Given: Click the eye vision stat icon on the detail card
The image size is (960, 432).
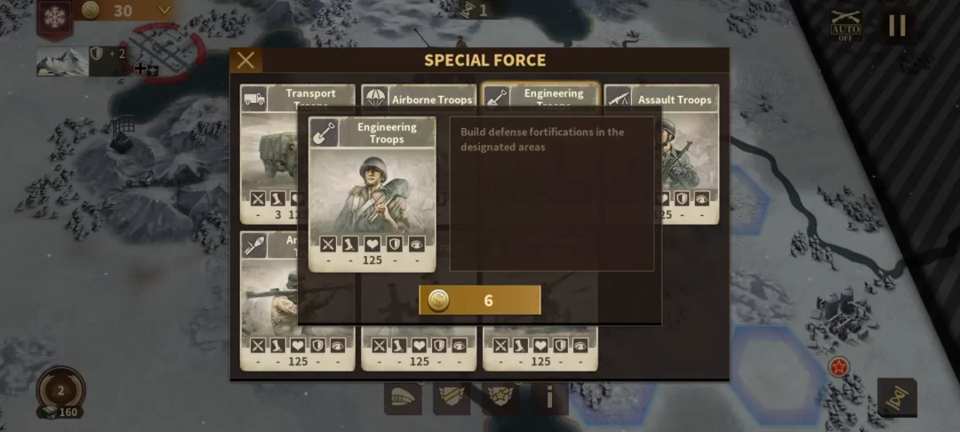Looking at the screenshot, I should 417,244.
